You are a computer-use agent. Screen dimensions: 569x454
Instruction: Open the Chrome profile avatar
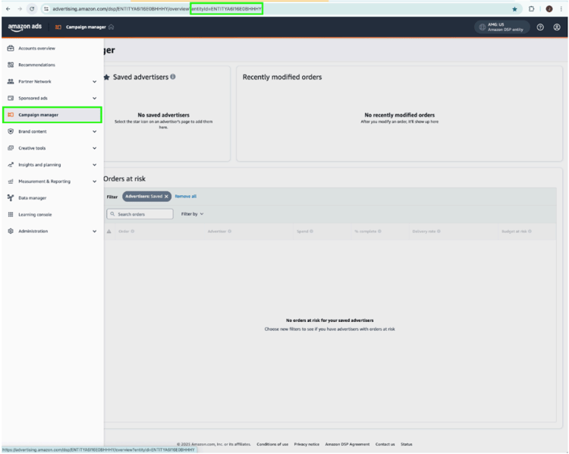pos(549,8)
